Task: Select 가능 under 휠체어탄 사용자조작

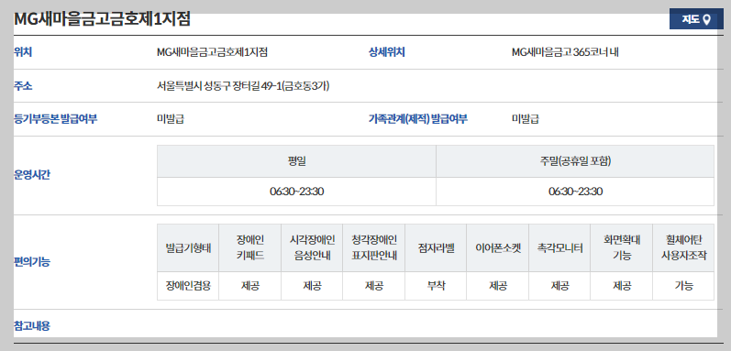Action: pos(683,286)
